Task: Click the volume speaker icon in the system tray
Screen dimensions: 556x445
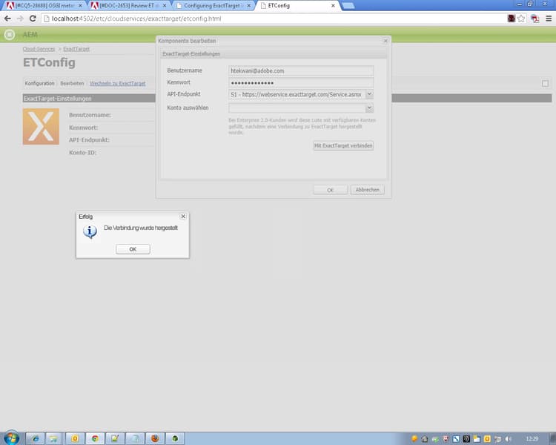Action: (x=508, y=439)
